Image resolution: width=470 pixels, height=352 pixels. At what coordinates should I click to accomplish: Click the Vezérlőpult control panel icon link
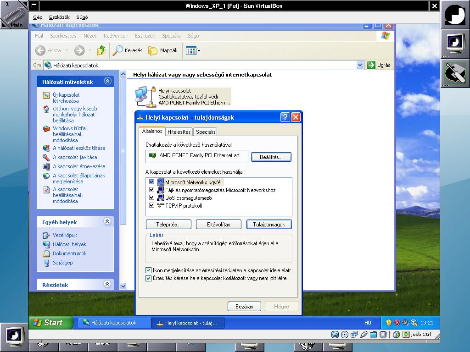click(46, 235)
